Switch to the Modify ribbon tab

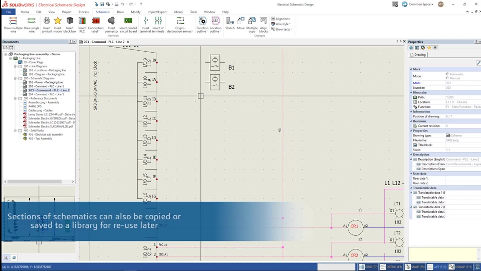click(136, 12)
